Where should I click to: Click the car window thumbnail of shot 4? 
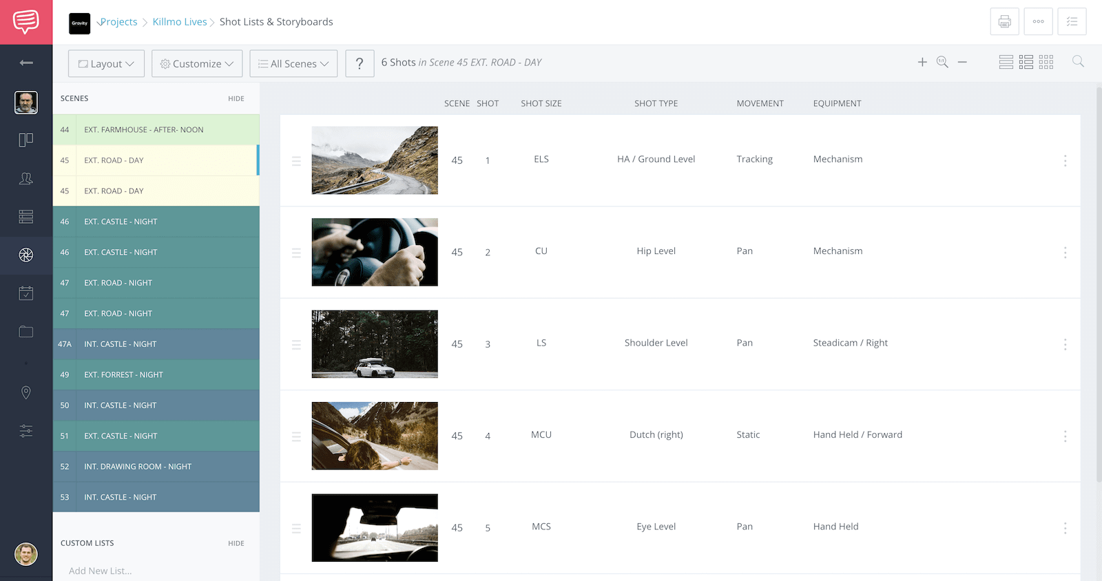click(375, 436)
